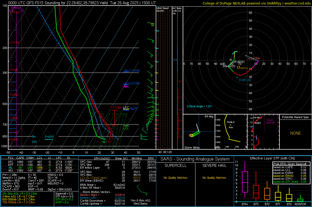This screenshot has width=312, height=207.
Task: Click the Storm Slinky panel label
Action: tap(192, 148)
